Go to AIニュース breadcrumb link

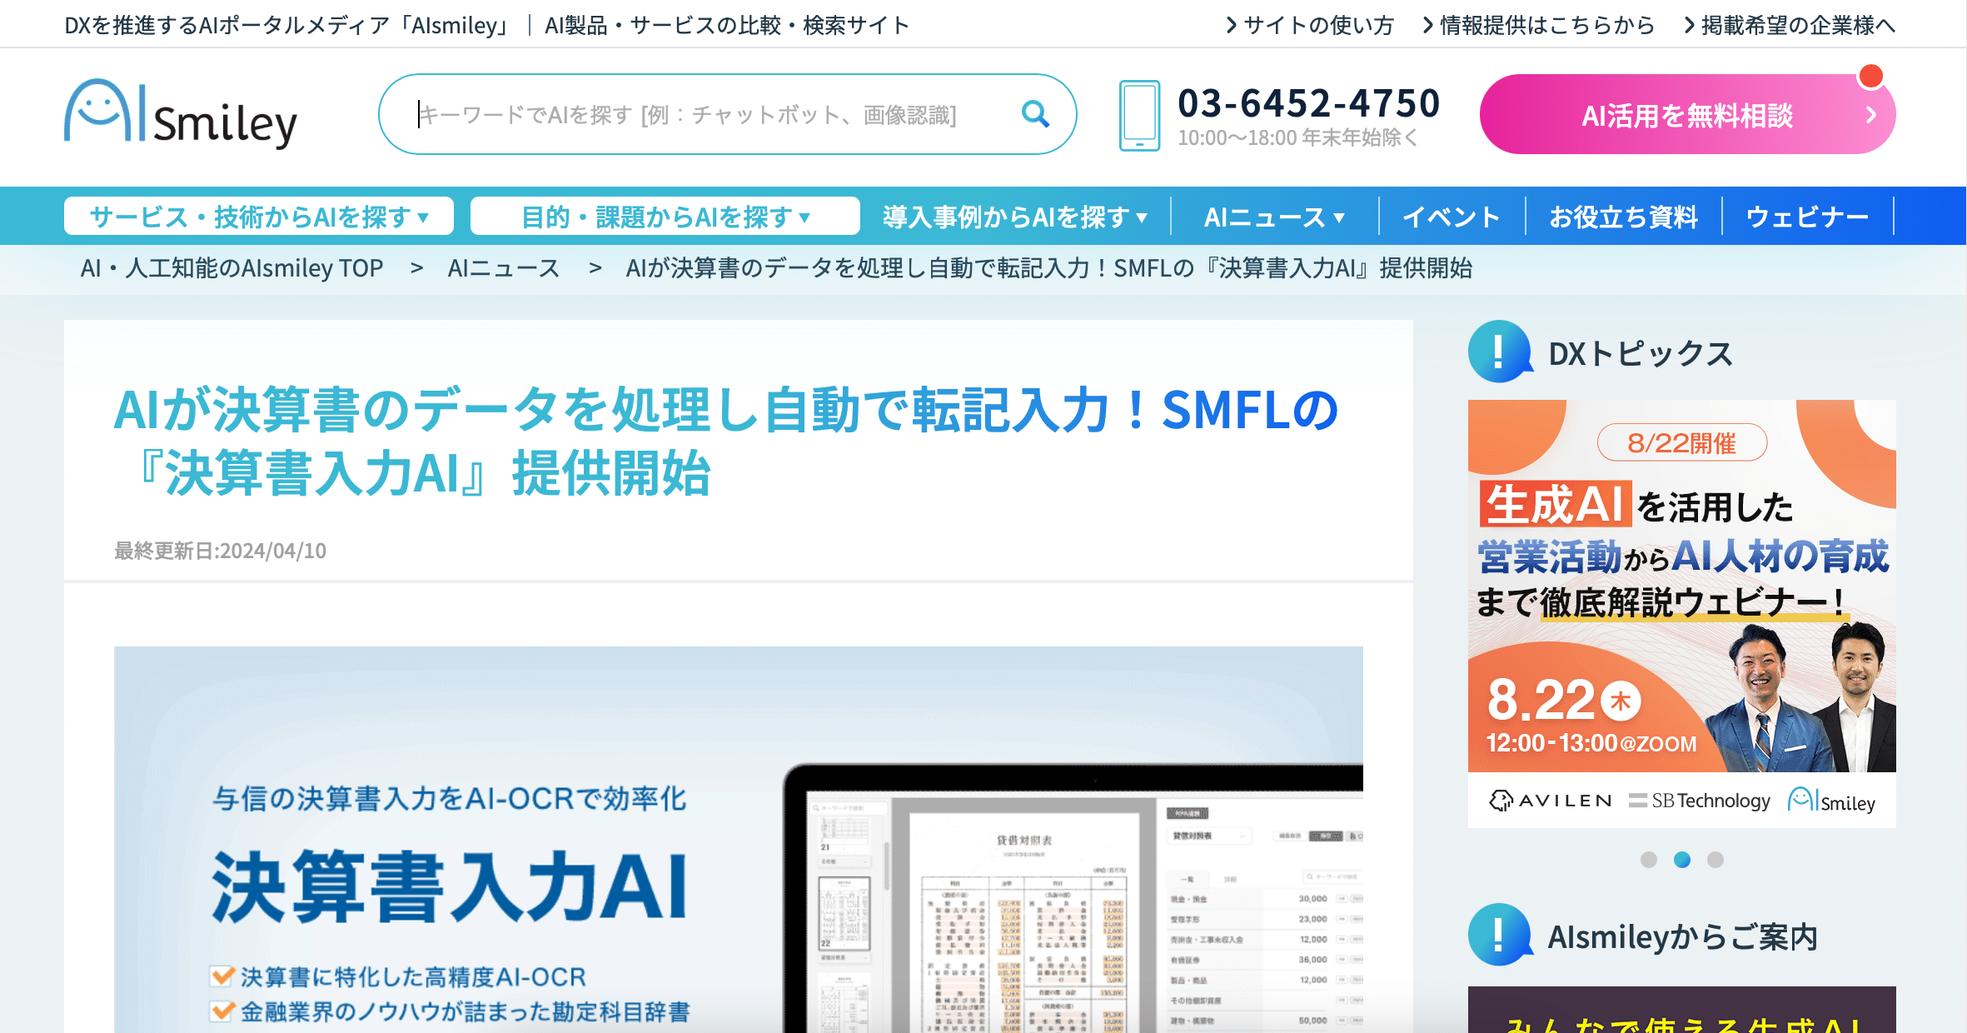[x=504, y=268]
